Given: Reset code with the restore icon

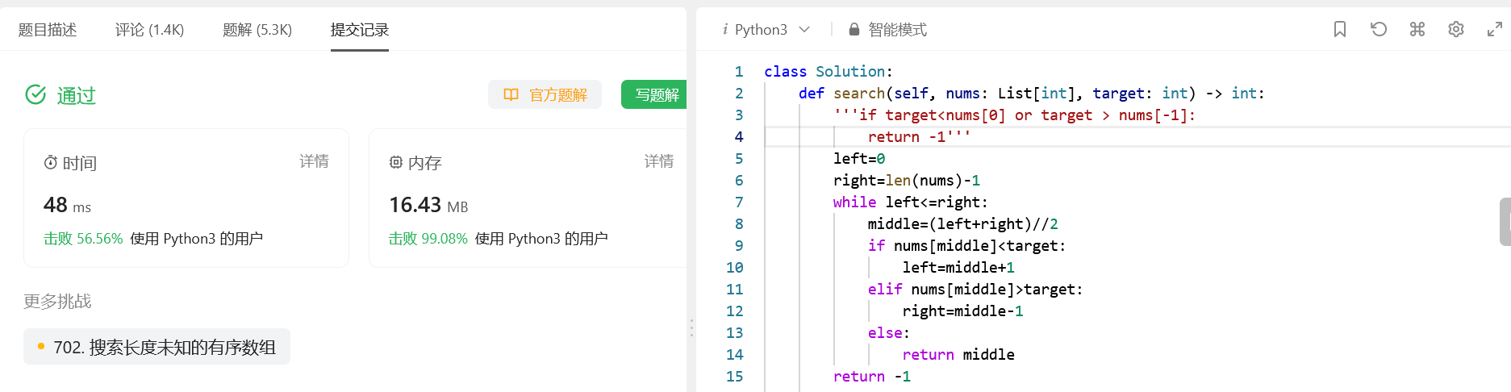Looking at the screenshot, I should [x=1379, y=30].
